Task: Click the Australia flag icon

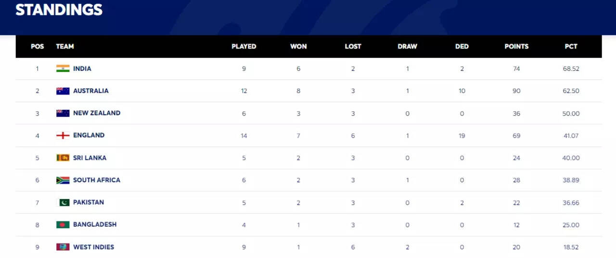Action: click(x=63, y=91)
